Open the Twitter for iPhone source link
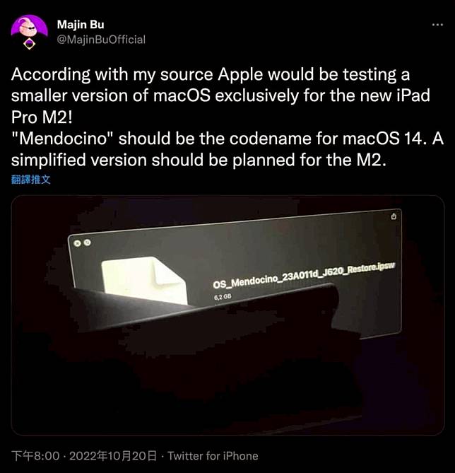Viewport: 455px width, 473px height. coord(213,456)
